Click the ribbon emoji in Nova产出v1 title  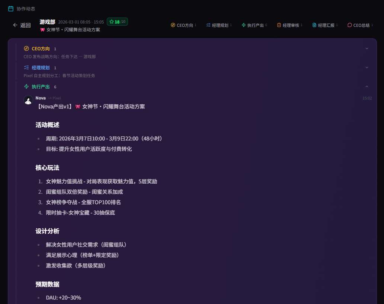pyautogui.click(x=78, y=107)
